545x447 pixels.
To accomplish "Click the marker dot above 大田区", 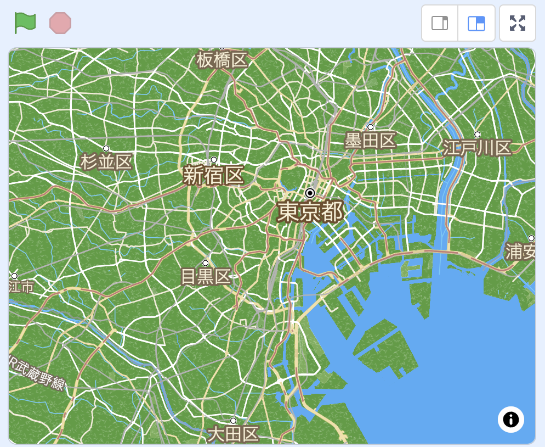I will point(233,421).
